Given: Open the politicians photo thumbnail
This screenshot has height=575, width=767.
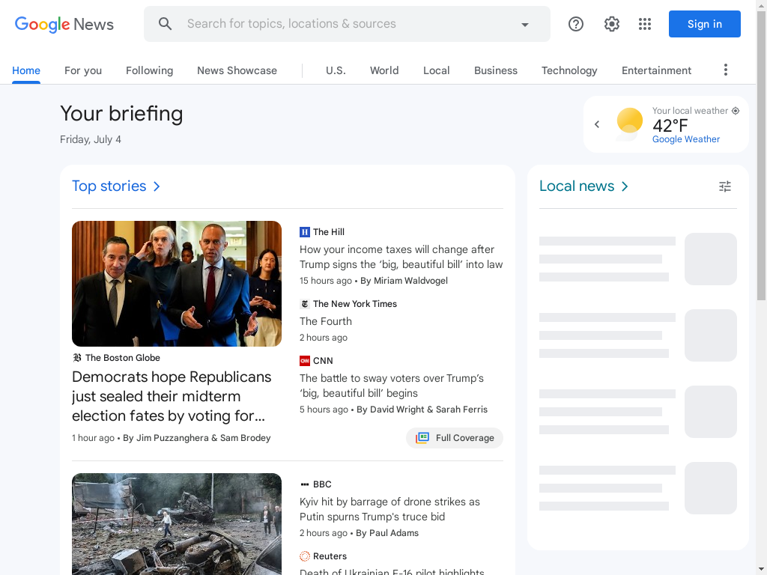Looking at the screenshot, I should tap(177, 284).
